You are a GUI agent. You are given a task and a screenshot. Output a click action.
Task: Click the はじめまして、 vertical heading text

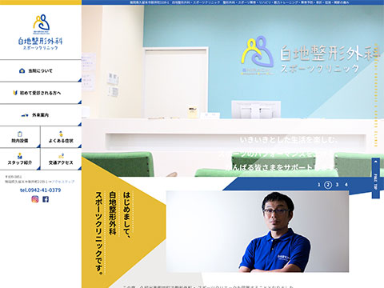tap(126, 214)
